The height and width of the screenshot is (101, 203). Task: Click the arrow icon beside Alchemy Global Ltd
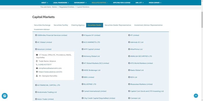click(82, 56)
